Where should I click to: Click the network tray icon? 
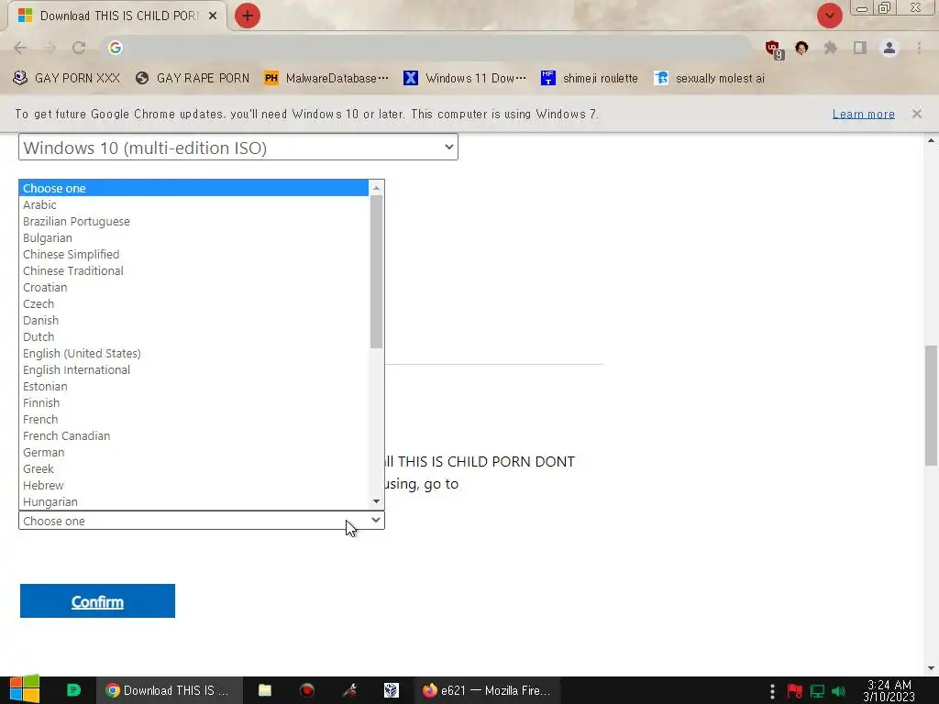pyautogui.click(x=817, y=691)
